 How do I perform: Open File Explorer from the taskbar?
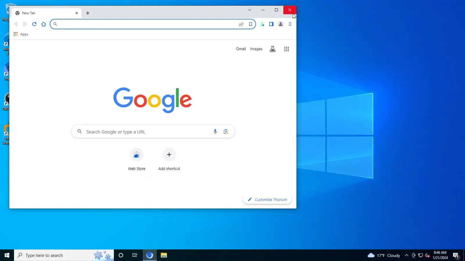[164, 255]
